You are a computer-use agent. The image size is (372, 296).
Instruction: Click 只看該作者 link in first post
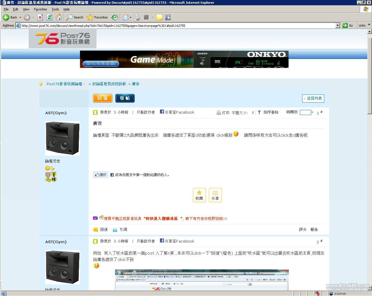(x=145, y=112)
